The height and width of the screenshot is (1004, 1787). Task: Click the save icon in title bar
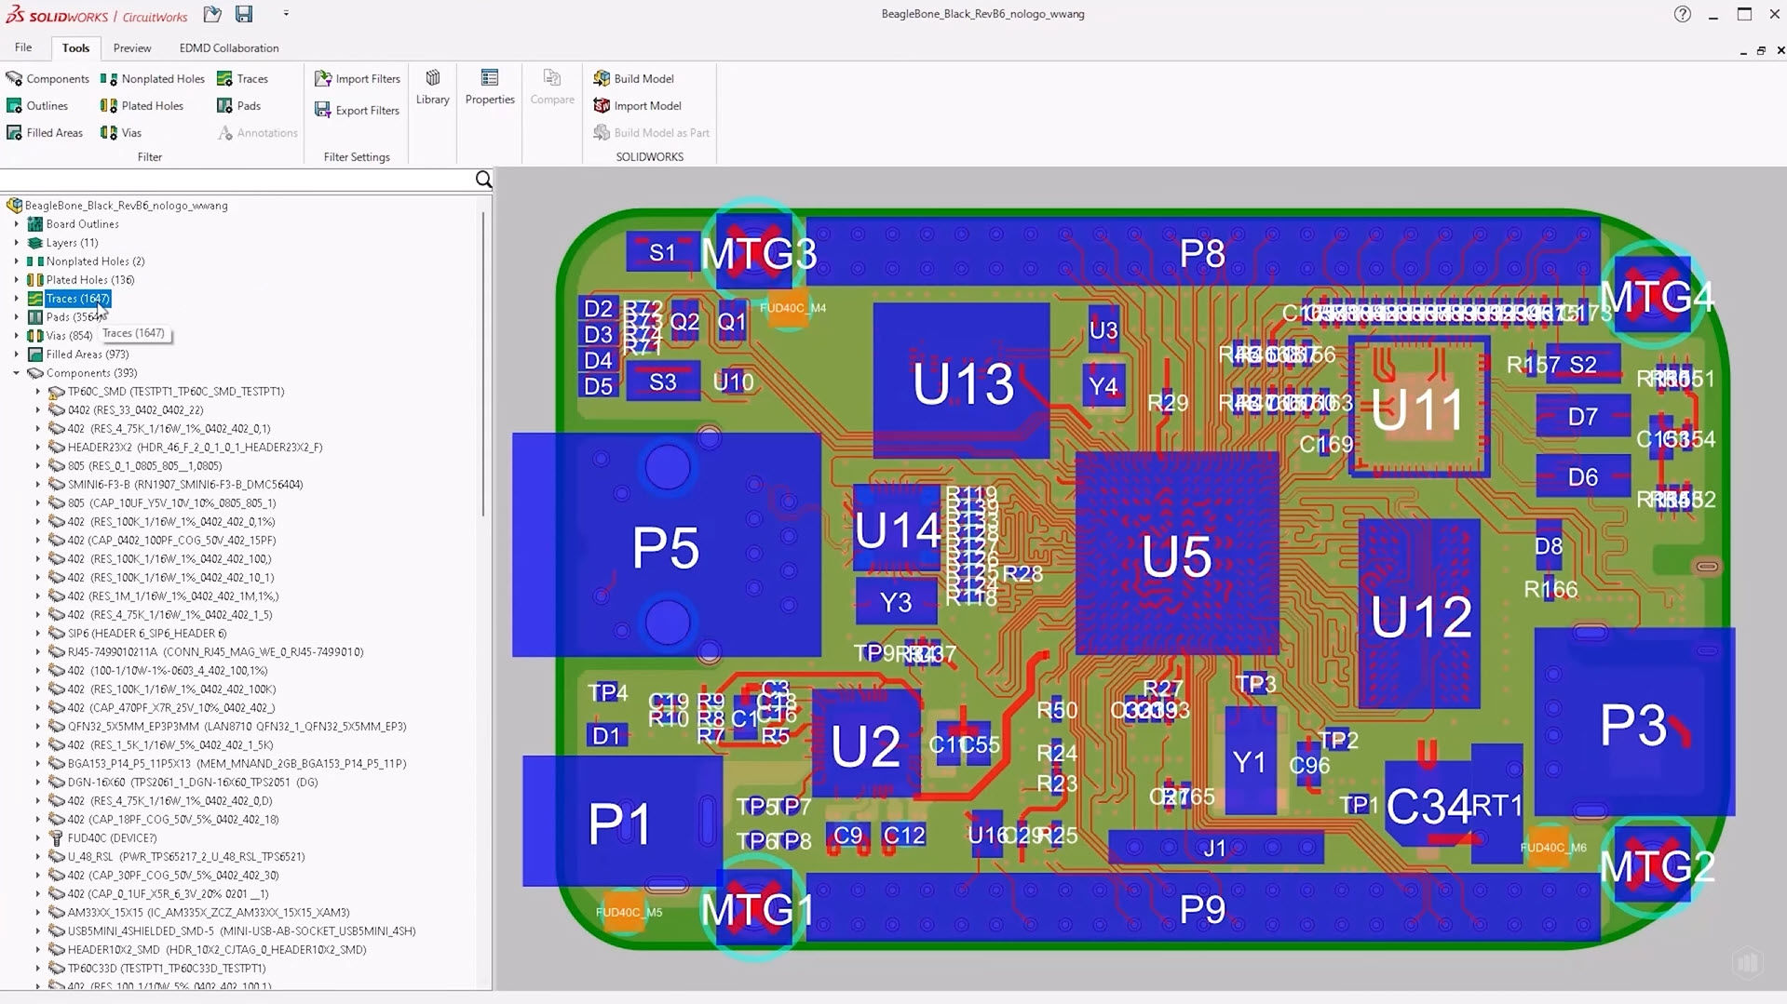(244, 14)
